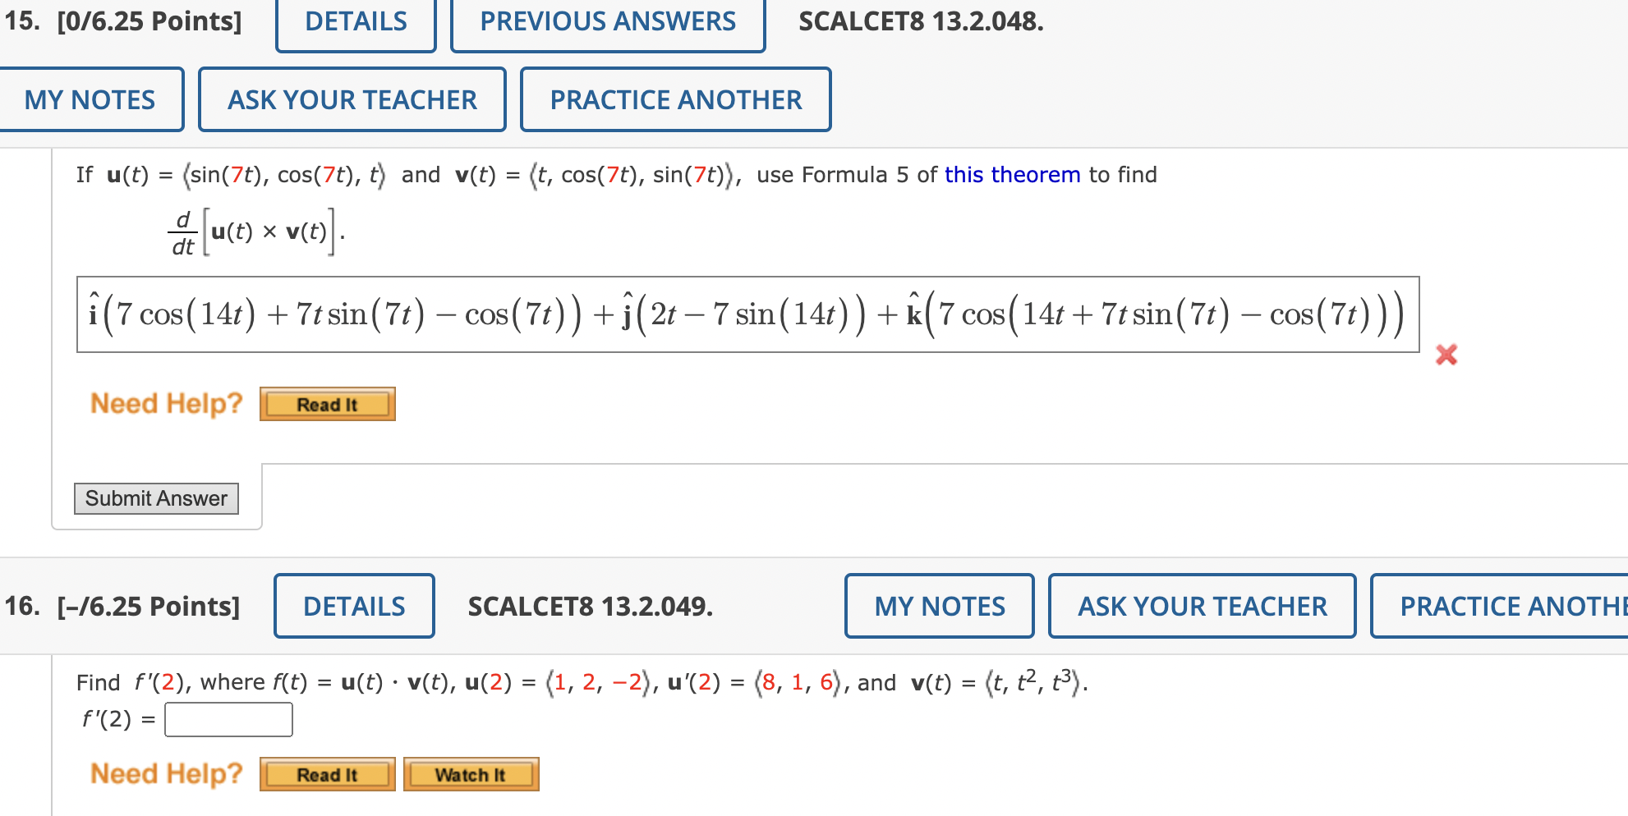1628x816 pixels.
Task: Click the red X incorrect answer indicator
Action: (x=1447, y=355)
